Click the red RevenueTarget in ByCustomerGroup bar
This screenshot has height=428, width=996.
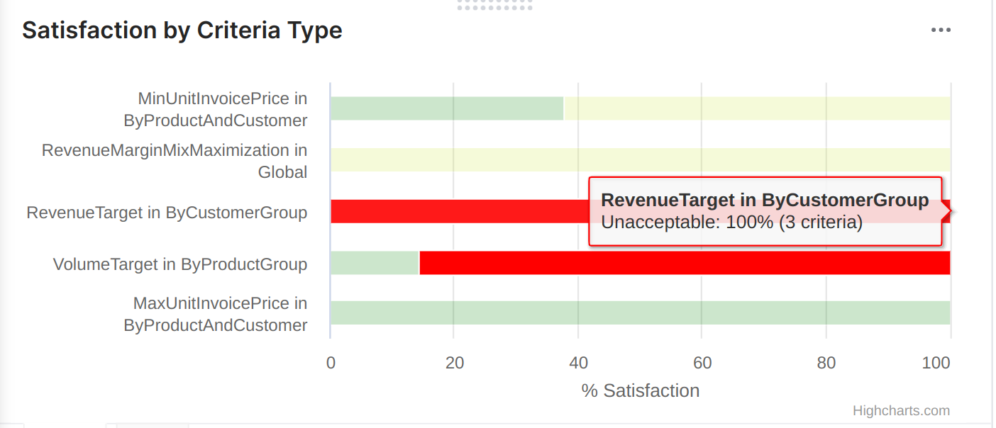458,211
